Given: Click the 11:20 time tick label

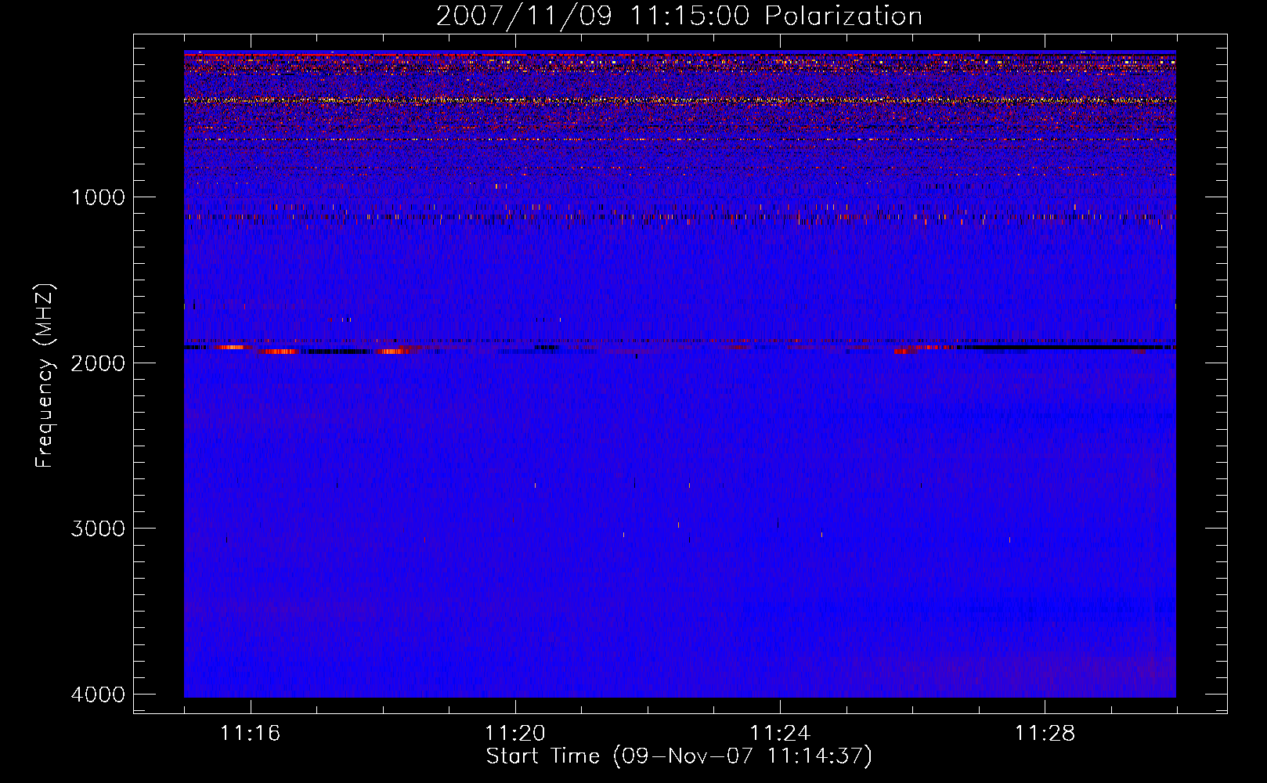Looking at the screenshot, I should (x=515, y=734).
